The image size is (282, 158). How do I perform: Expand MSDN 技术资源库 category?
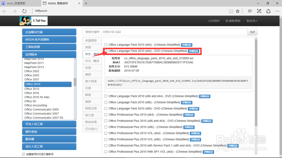[49, 39]
